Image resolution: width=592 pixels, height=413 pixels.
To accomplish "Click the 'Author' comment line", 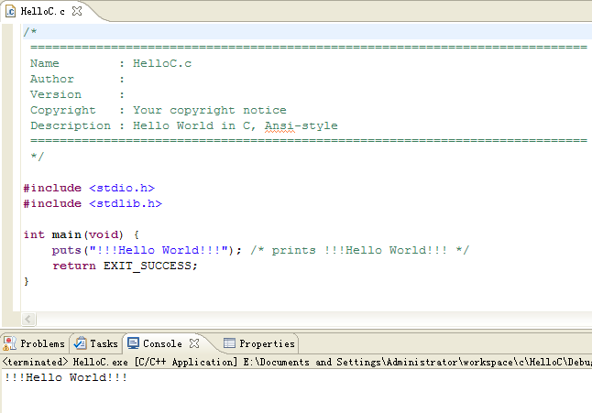I will (77, 79).
